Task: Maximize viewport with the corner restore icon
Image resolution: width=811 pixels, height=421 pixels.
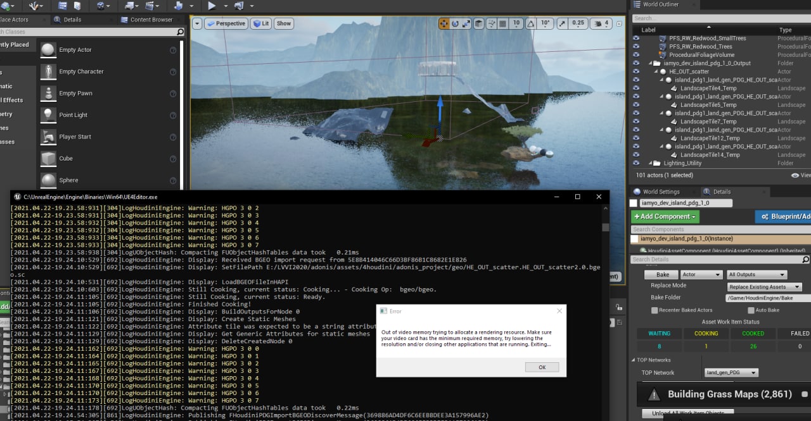Action: pyautogui.click(x=620, y=23)
